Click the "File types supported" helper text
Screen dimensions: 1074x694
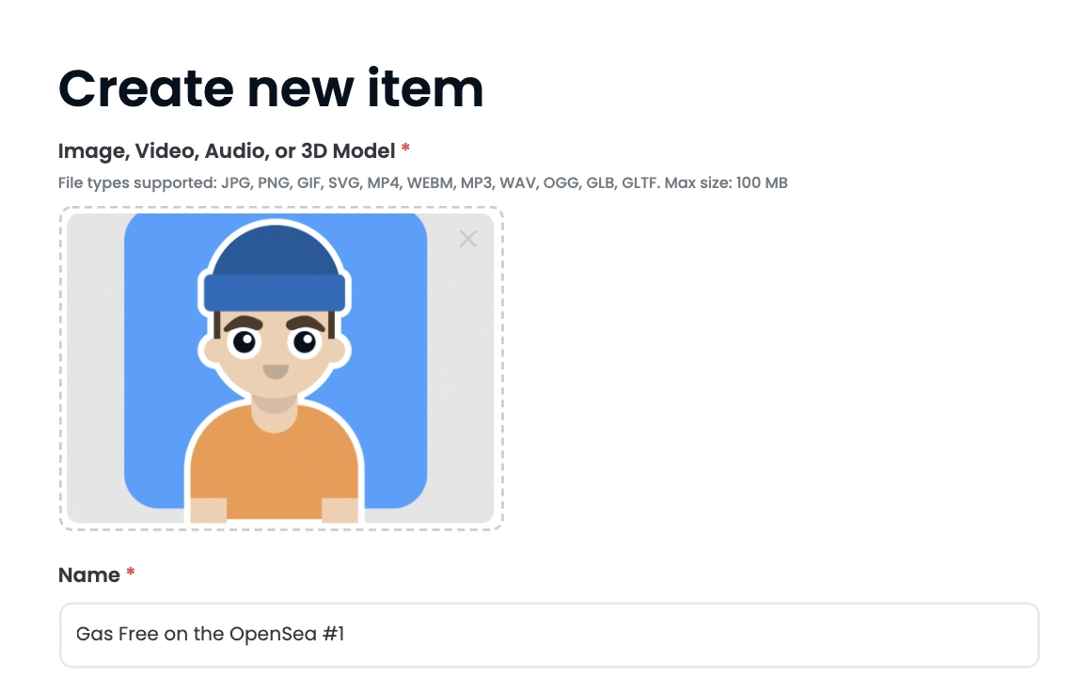click(x=422, y=183)
